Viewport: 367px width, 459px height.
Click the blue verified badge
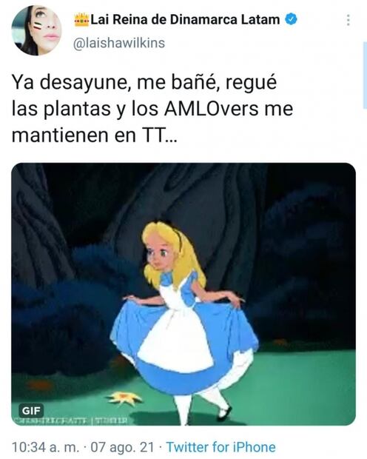292,19
